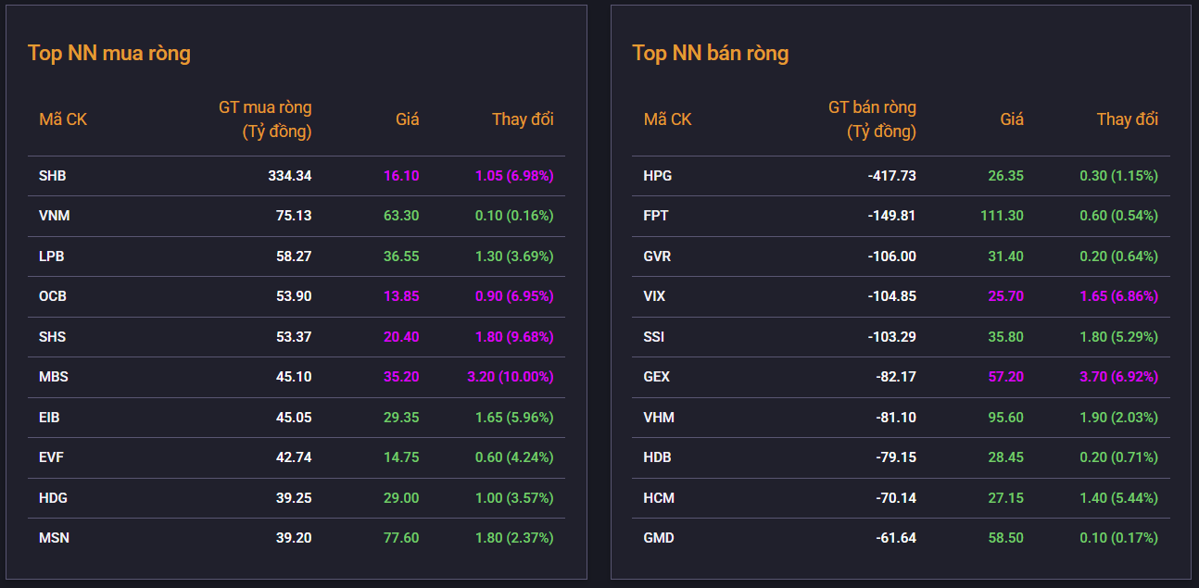Click HDG change 1.00 (3.57%)
The width and height of the screenshot is (1199, 588).
click(x=514, y=497)
